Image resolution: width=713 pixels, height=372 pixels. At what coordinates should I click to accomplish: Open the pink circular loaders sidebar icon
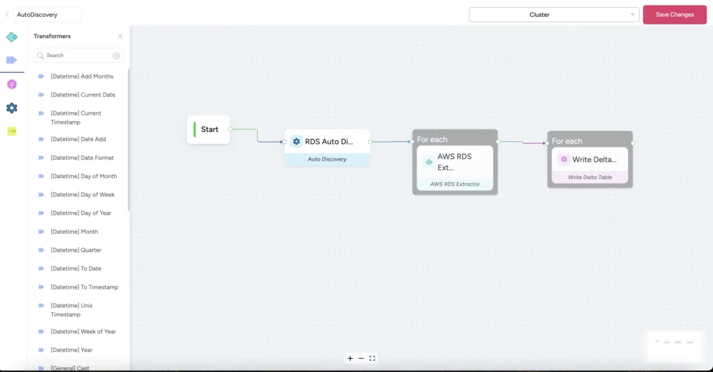pos(12,84)
